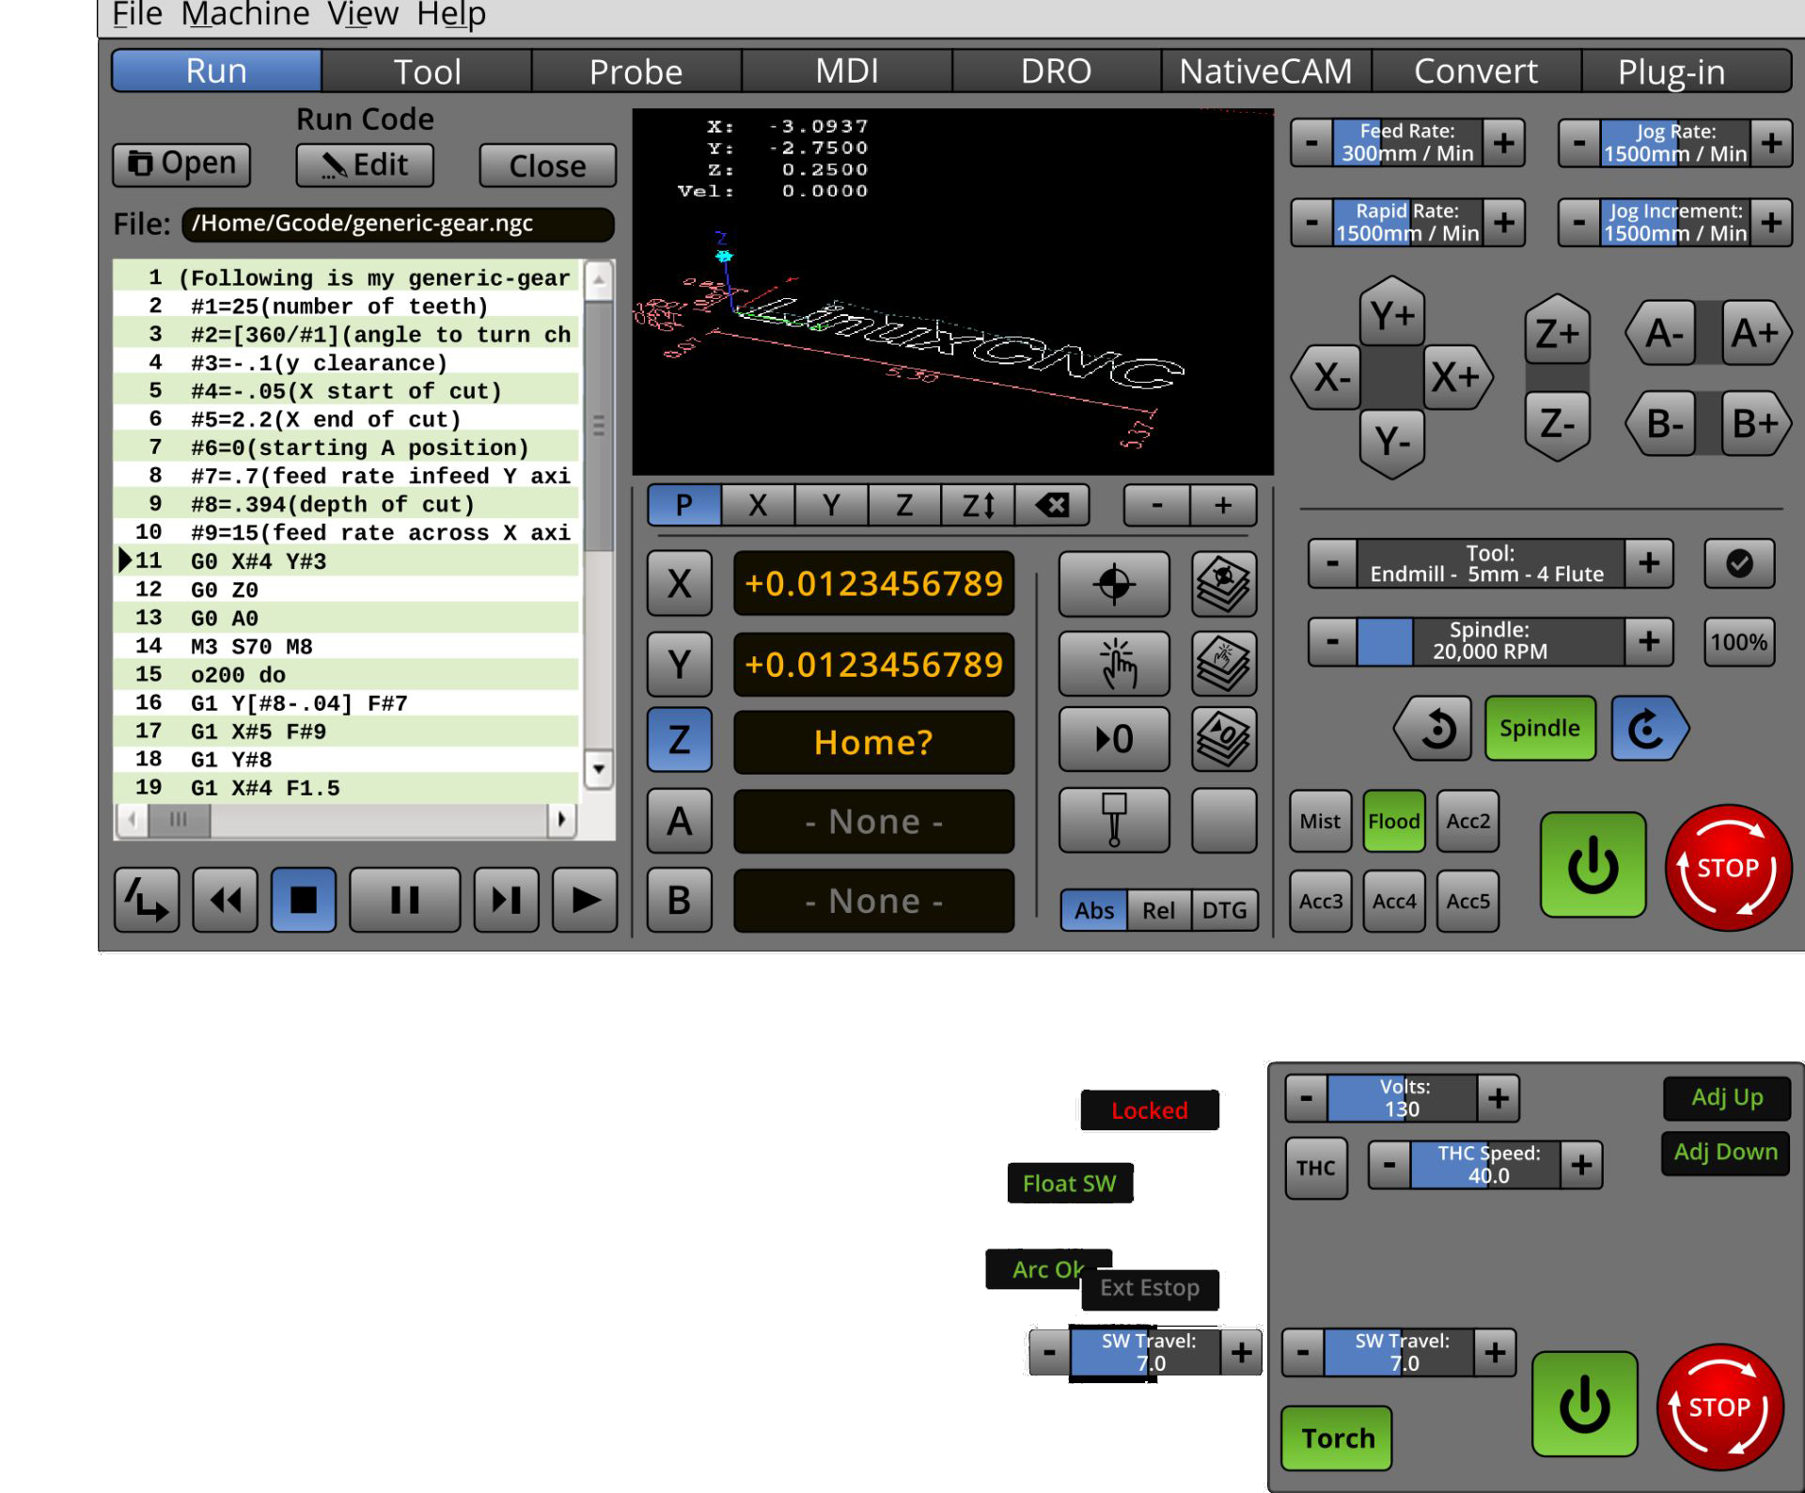This screenshot has height=1493, width=1805.
Task: Click the Close file button
Action: point(547,165)
